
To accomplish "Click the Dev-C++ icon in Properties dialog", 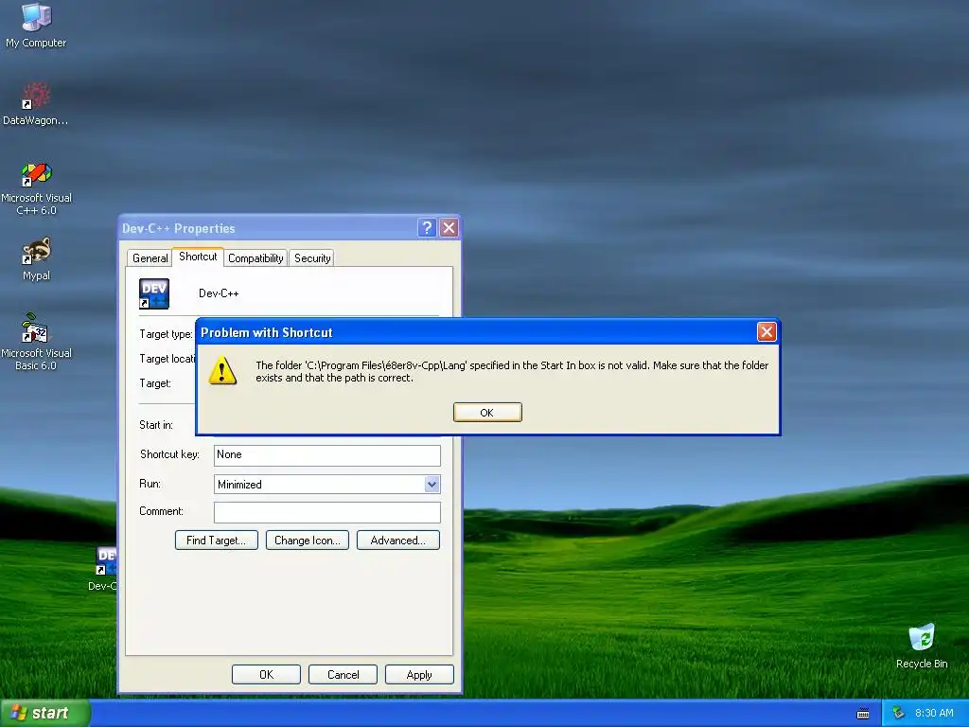I will coord(154,293).
